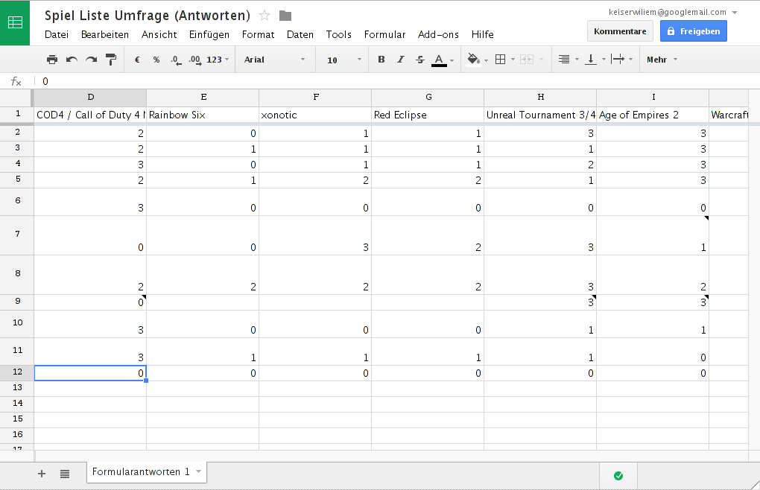Click the Age of Empires 2 cell
760x490 pixels.
[653, 115]
